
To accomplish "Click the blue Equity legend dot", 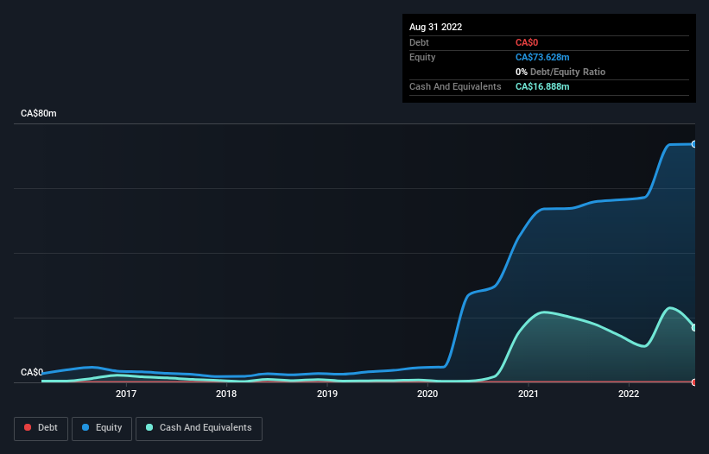I will (85, 427).
